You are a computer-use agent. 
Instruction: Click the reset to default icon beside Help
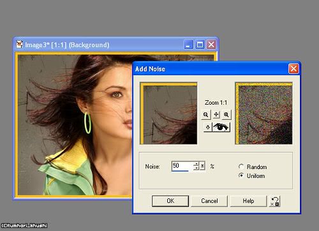pos(274,201)
